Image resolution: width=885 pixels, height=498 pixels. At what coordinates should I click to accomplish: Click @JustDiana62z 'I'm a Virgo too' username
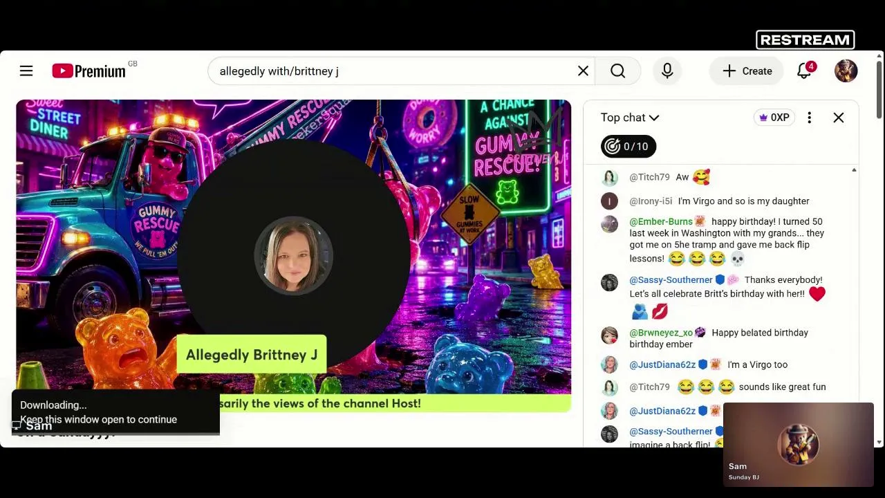(662, 365)
